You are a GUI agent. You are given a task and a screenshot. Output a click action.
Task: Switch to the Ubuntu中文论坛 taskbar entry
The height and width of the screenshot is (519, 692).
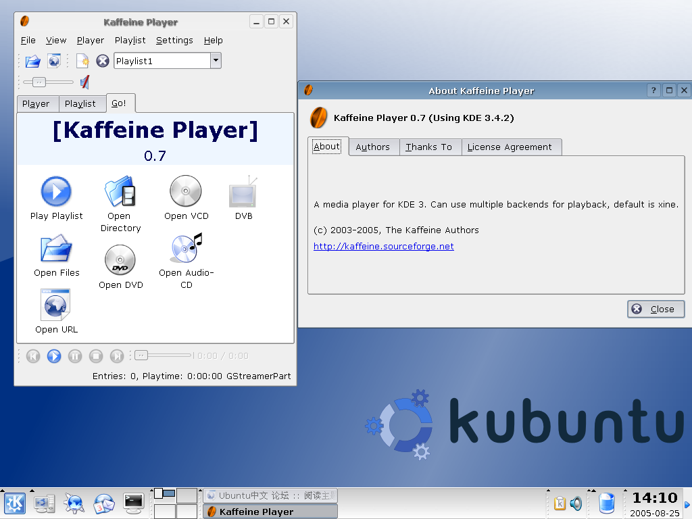point(270,495)
